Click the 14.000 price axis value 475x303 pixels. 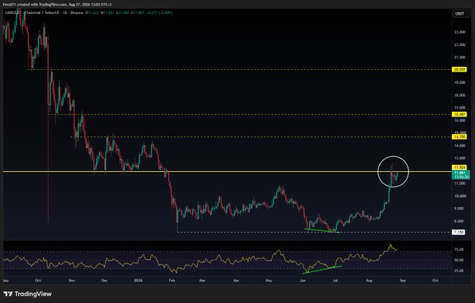point(460,146)
